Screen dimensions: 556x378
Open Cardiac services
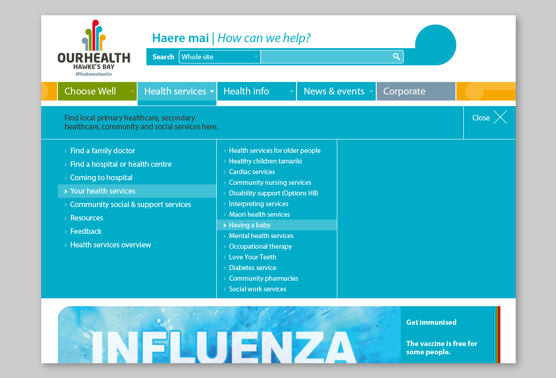point(252,172)
